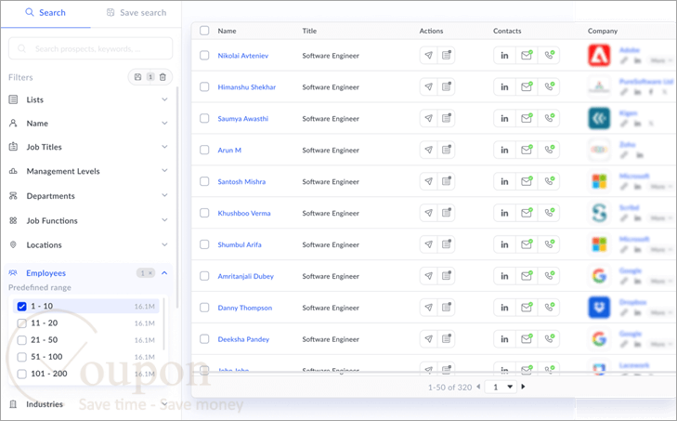Reveal phone icon for Nikolai Avteniev

click(x=549, y=56)
